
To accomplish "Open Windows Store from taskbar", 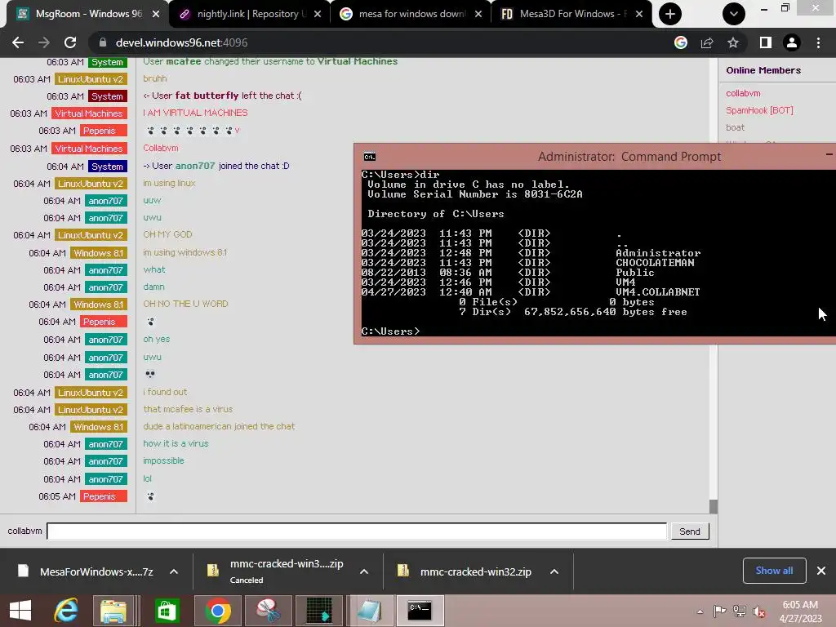I will pos(167,611).
